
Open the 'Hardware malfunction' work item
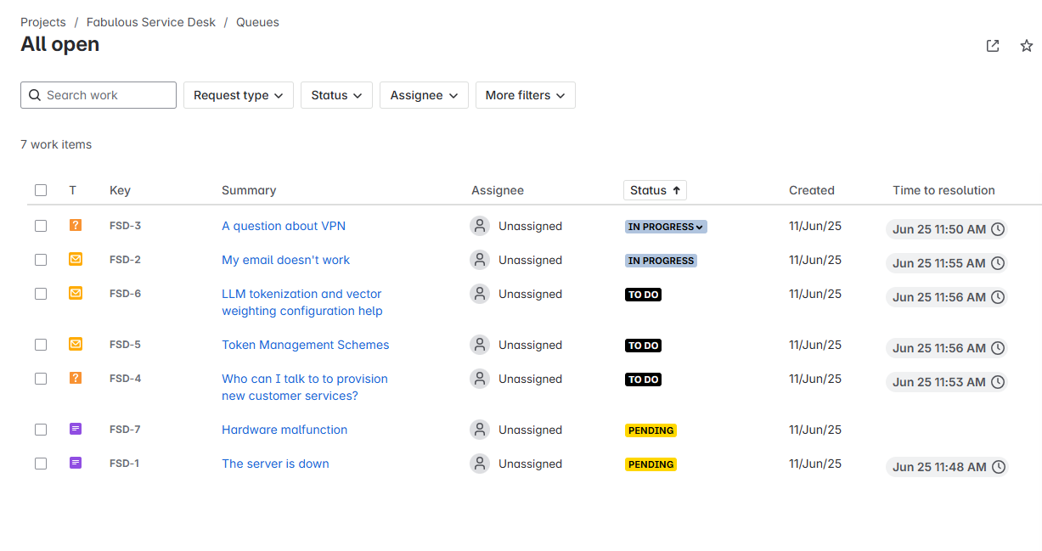(284, 430)
